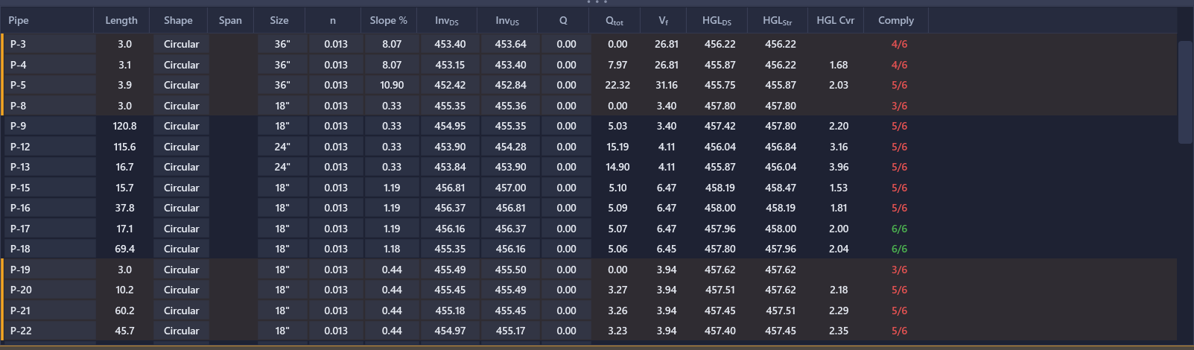
Task: Click length value 115.6 for P-12
Action: click(124, 147)
